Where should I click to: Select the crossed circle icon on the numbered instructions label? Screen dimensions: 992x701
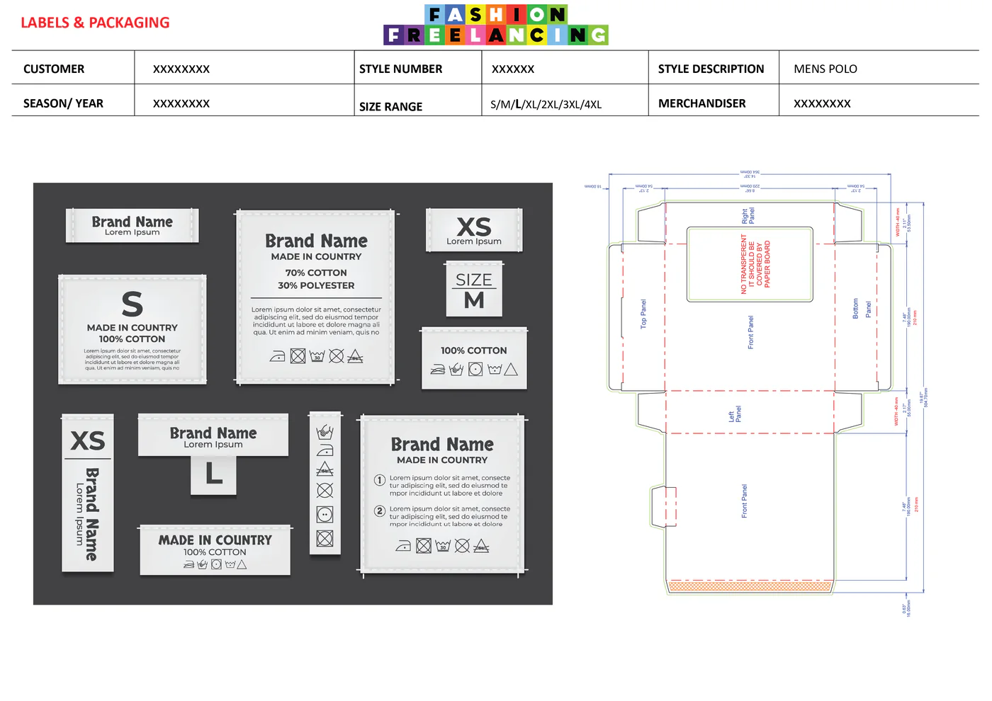click(462, 545)
